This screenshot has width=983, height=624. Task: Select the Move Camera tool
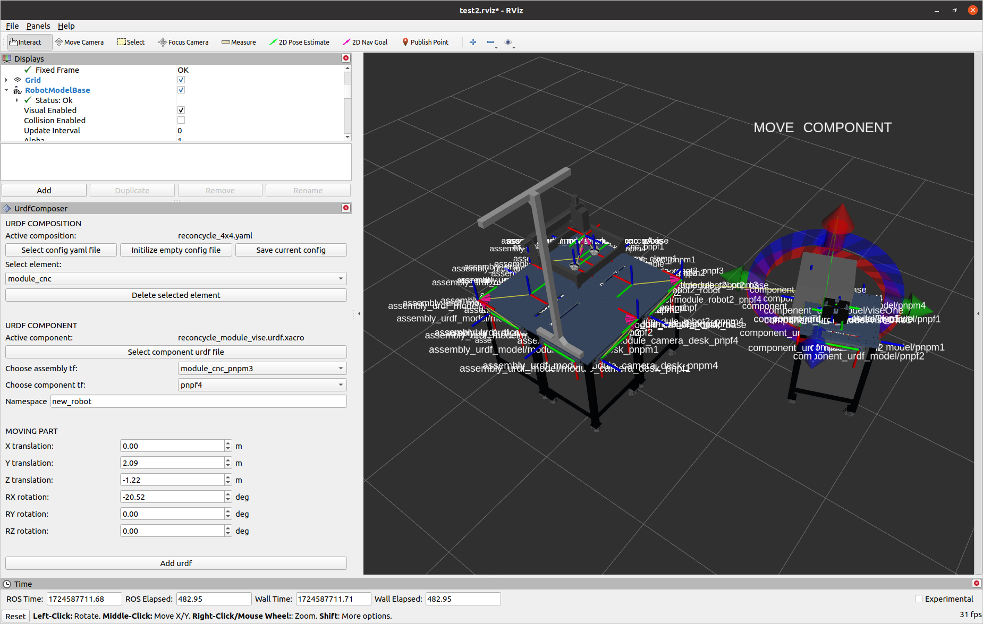coord(79,42)
